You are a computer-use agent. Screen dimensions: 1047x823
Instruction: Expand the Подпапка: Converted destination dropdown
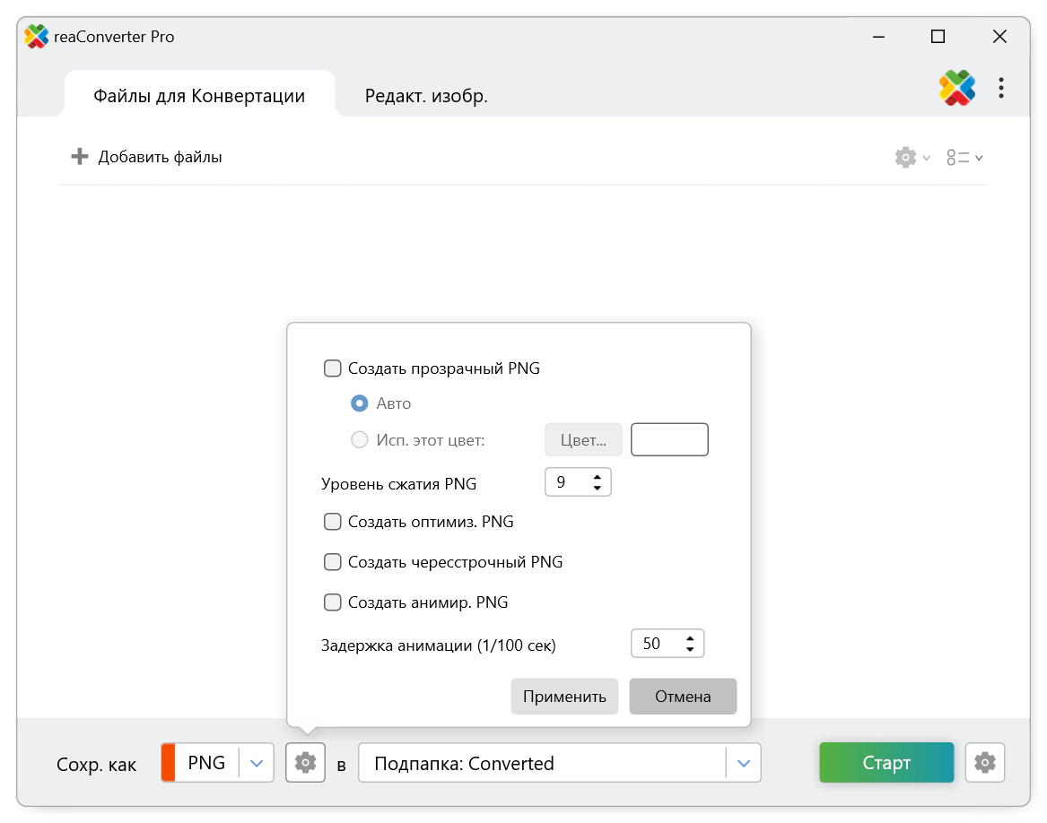(743, 763)
